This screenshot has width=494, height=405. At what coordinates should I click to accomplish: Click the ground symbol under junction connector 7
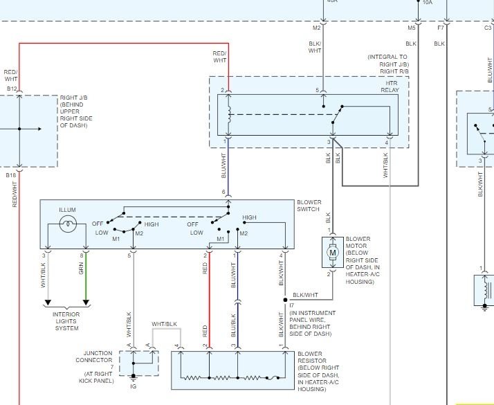click(x=134, y=377)
